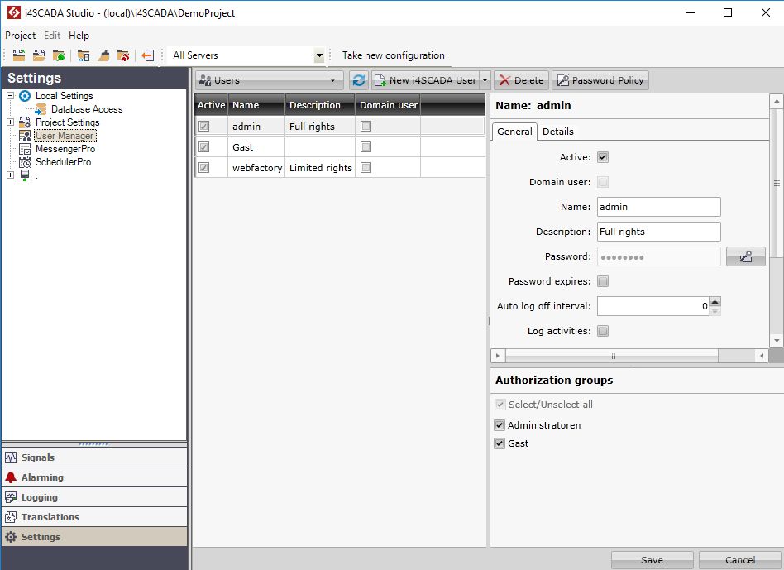Click the User Manager icon in the tree
Image resolution: width=784 pixels, height=570 pixels.
(25, 136)
